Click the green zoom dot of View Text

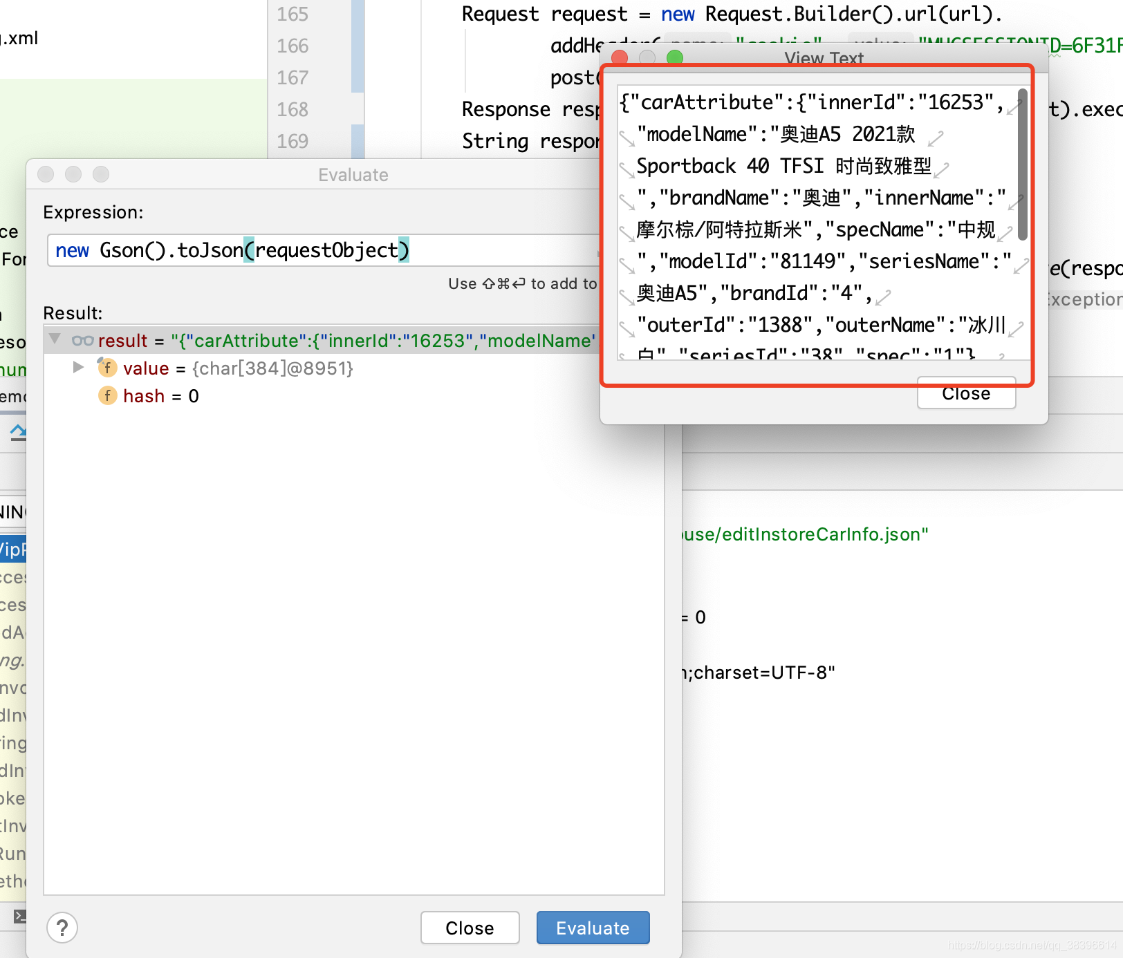click(675, 57)
